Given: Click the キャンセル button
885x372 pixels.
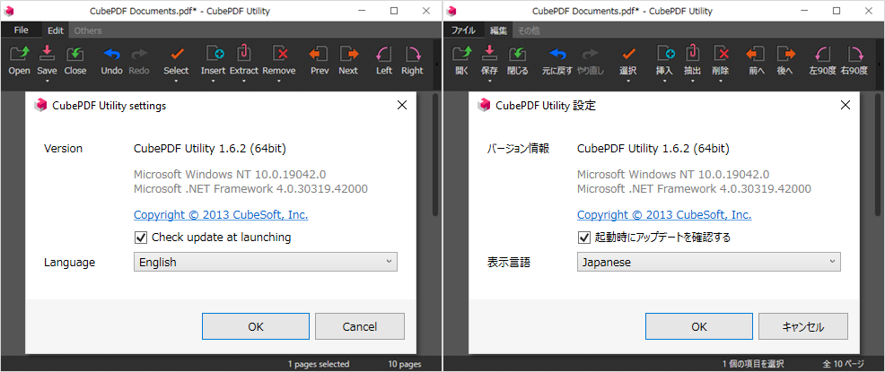Looking at the screenshot, I should point(803,326).
